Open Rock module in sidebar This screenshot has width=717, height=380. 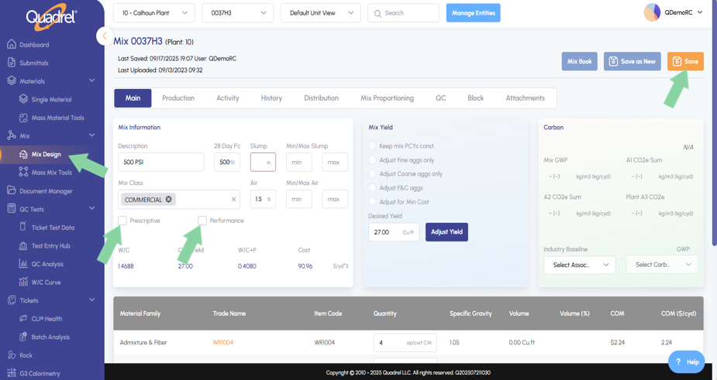[x=26, y=355]
